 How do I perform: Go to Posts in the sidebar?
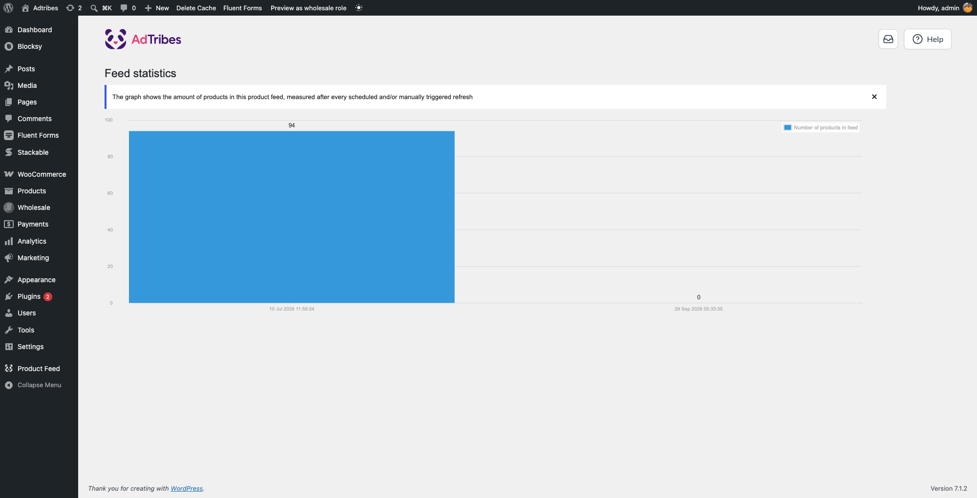pyautogui.click(x=39, y=69)
